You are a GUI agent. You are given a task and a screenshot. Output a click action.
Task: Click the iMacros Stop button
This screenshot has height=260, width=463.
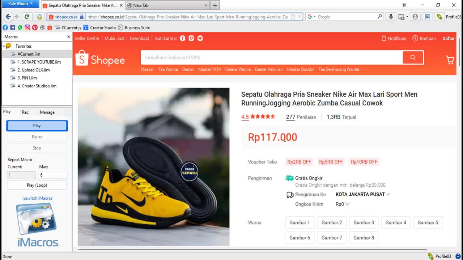37,148
